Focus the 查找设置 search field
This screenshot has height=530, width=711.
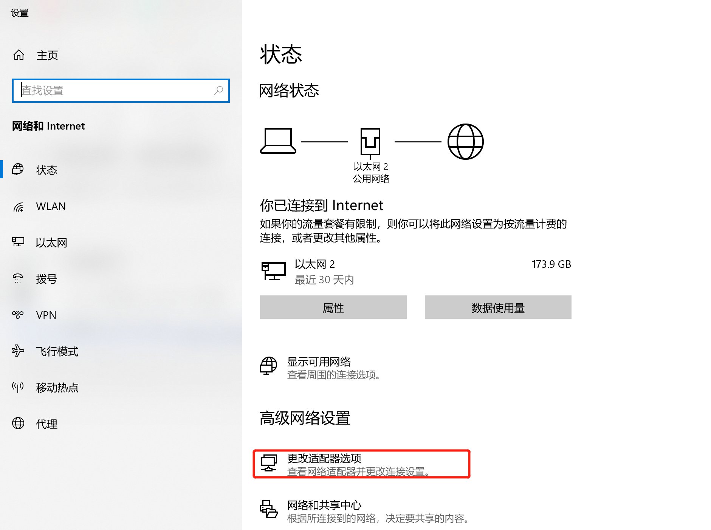click(x=121, y=91)
